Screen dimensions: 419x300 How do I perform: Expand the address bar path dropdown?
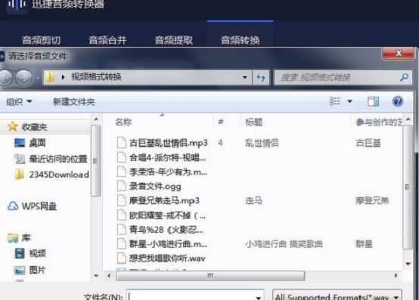click(x=244, y=77)
